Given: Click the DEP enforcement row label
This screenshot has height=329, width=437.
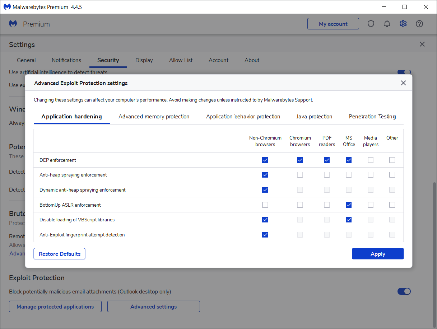Looking at the screenshot, I should coord(58,160).
